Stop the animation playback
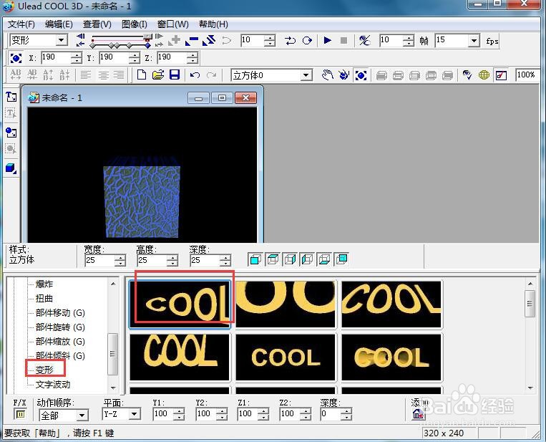The width and height of the screenshot is (546, 442). pos(343,40)
